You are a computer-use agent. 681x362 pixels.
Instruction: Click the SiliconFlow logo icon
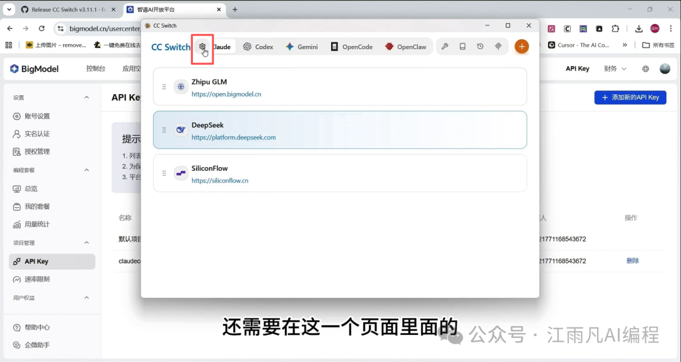coord(181,173)
